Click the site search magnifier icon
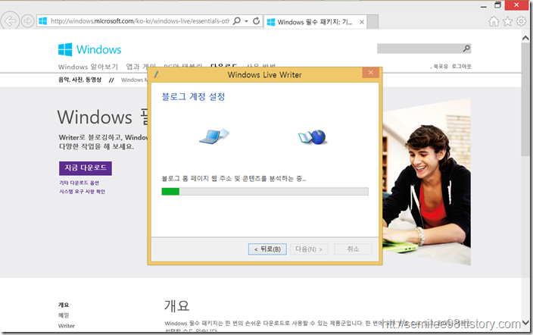Viewport: 533px width, 335px height. [x=466, y=49]
